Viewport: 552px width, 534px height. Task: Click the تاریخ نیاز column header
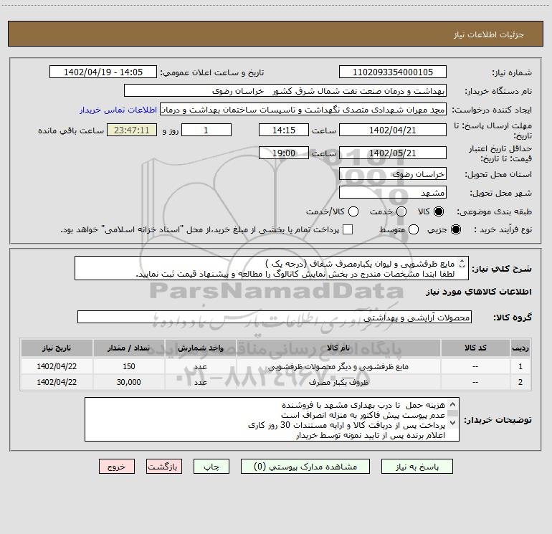point(57,348)
